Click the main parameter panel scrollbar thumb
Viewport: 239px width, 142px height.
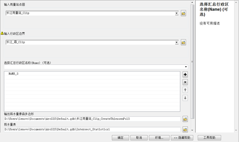pos(192,62)
